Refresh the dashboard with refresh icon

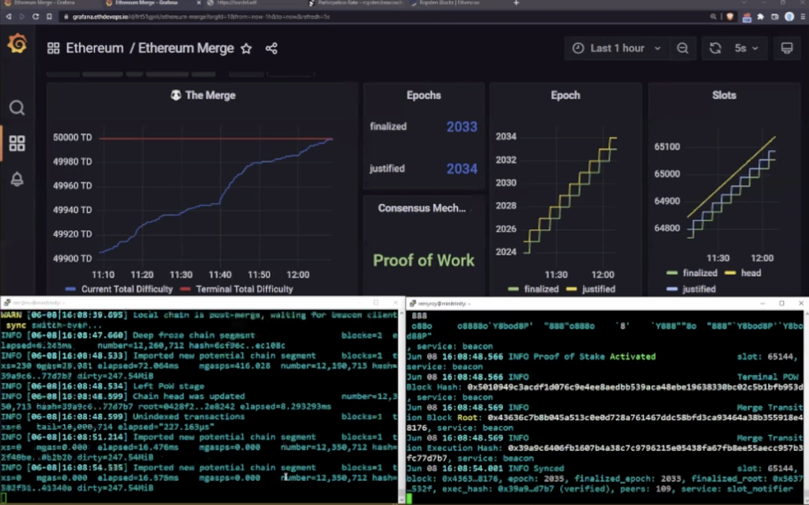715,48
